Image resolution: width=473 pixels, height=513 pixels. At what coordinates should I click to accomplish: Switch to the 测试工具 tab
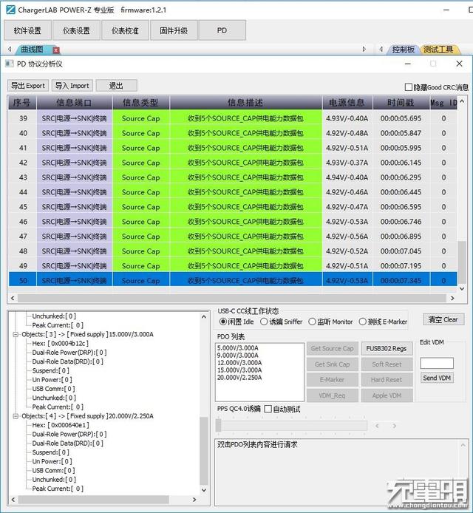pos(438,50)
